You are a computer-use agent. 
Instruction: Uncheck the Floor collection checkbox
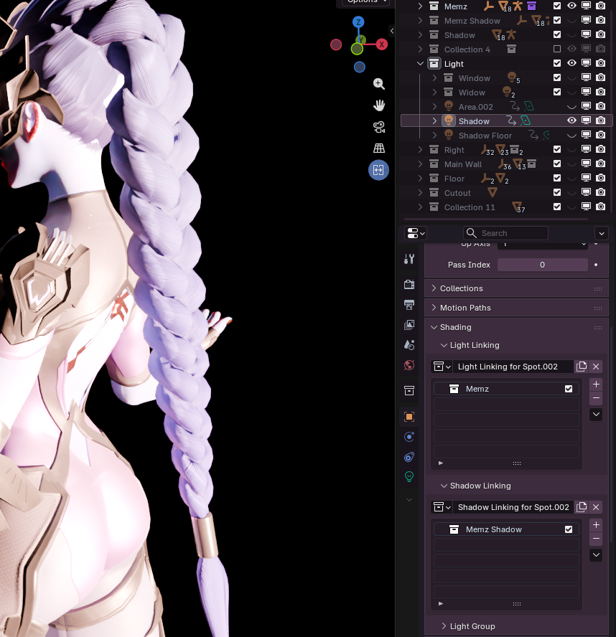[x=557, y=179]
